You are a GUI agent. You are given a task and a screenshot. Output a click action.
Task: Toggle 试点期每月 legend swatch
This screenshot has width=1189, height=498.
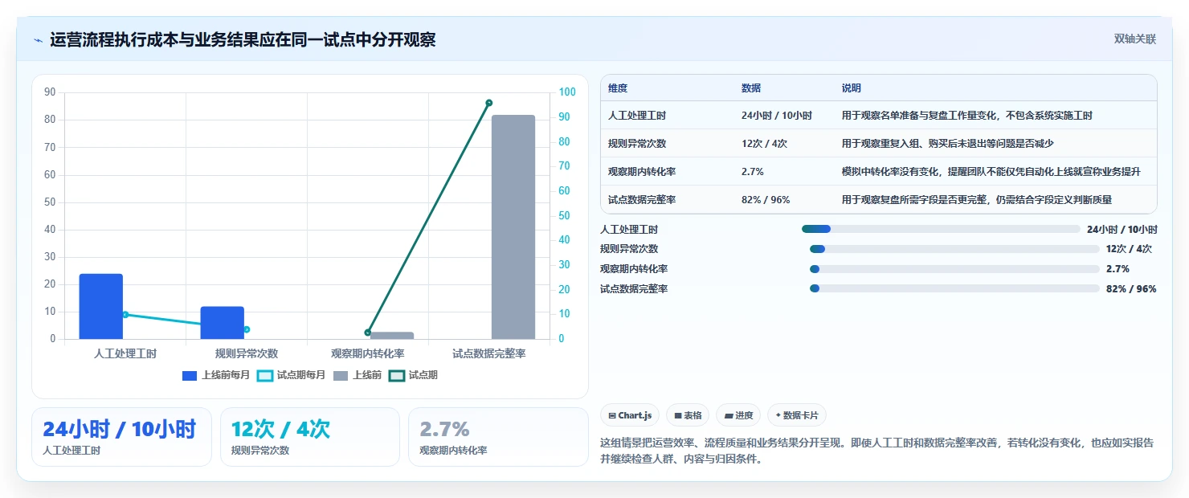point(264,375)
